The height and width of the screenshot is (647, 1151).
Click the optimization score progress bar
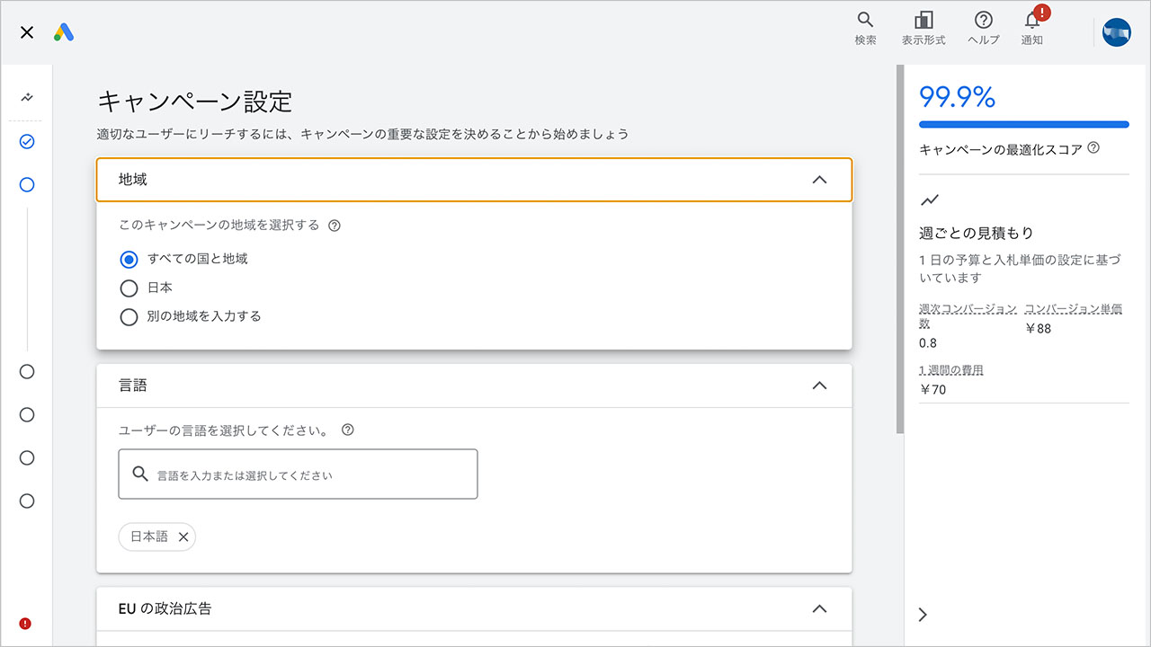(x=1023, y=125)
